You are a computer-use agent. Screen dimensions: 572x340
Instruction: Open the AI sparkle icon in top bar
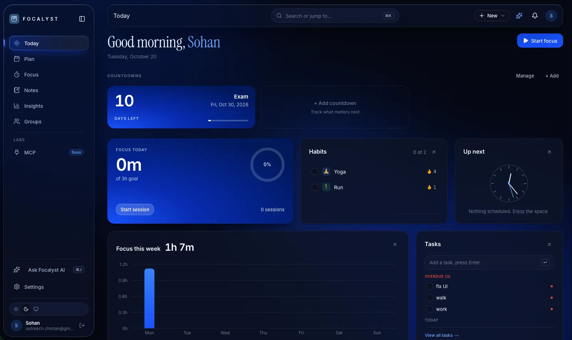[x=519, y=16]
